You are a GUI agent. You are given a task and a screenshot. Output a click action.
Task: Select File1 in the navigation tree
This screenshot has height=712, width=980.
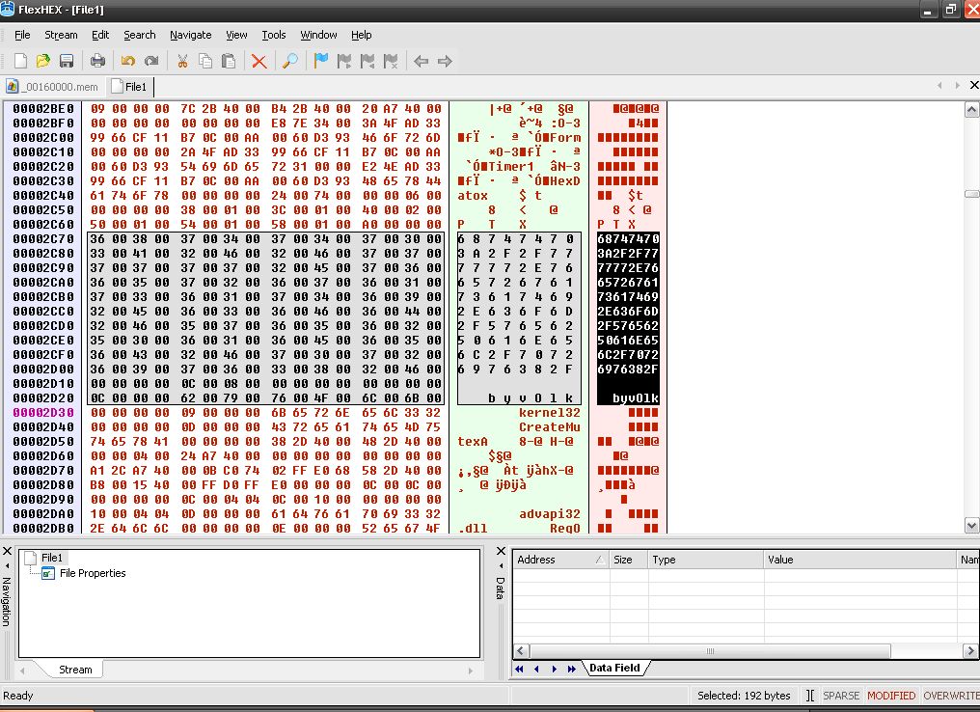(52, 558)
